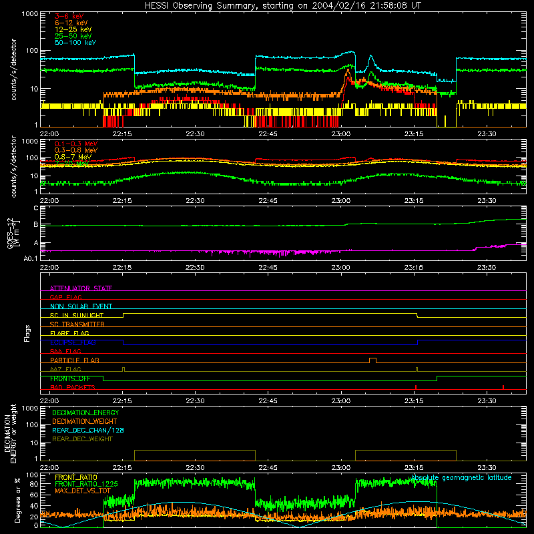
Task: Select the blue "ECLIPSE_FLAG" label
Action: [73, 342]
